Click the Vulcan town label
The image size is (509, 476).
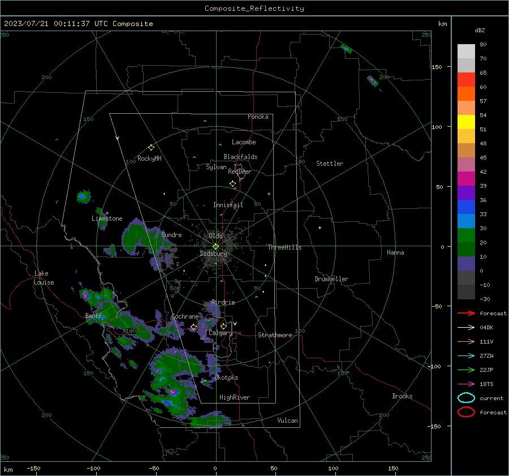tap(287, 421)
